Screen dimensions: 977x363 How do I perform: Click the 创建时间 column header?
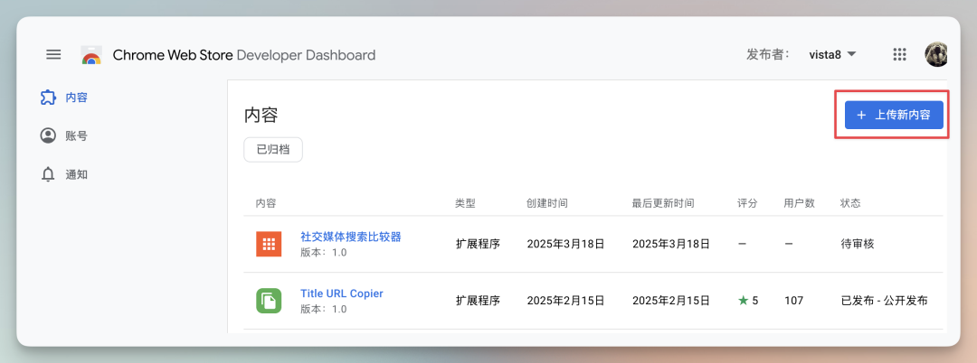click(x=547, y=203)
